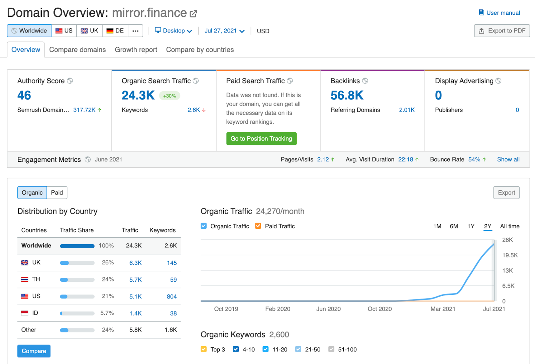This screenshot has width=535, height=364.
Task: Click US flag in country distribution table
Action: 25,296
